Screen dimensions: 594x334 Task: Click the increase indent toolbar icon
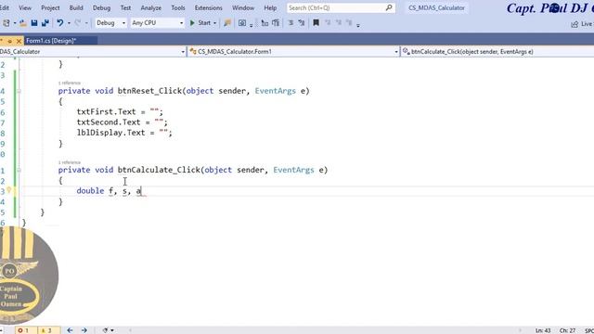(x=276, y=23)
